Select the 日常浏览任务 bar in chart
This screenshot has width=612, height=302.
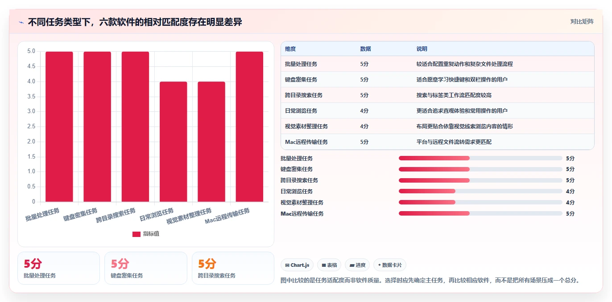(174, 142)
